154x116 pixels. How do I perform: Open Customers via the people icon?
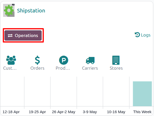[x=11, y=60]
